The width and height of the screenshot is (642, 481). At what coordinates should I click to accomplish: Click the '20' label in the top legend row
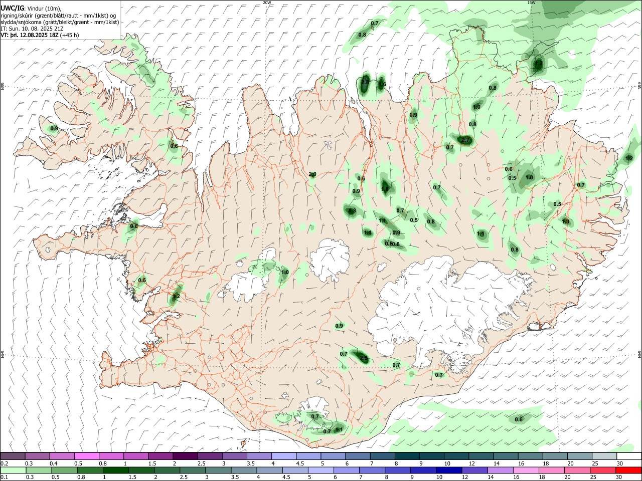coord(570,463)
